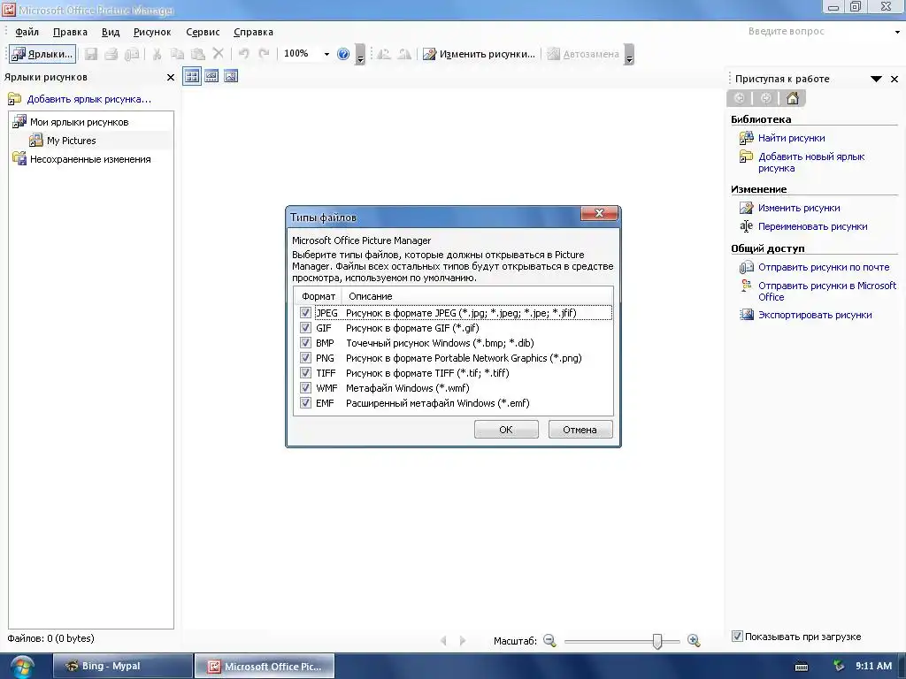Uncheck the WMF format checkbox

click(305, 388)
